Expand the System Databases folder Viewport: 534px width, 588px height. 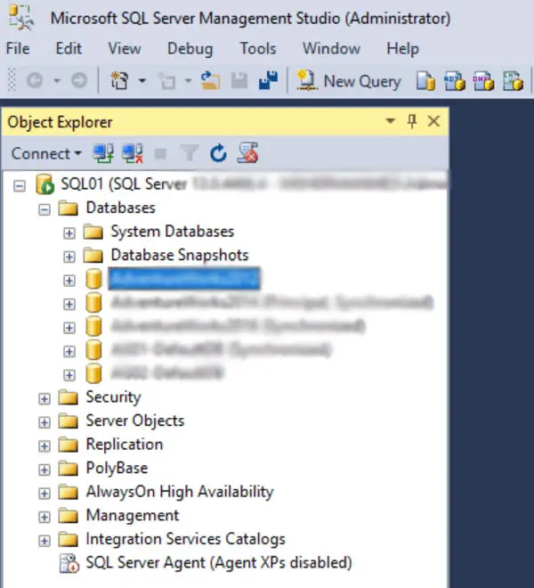click(x=69, y=232)
